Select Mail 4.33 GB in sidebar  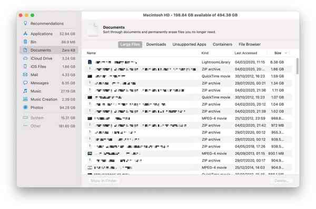click(49, 75)
